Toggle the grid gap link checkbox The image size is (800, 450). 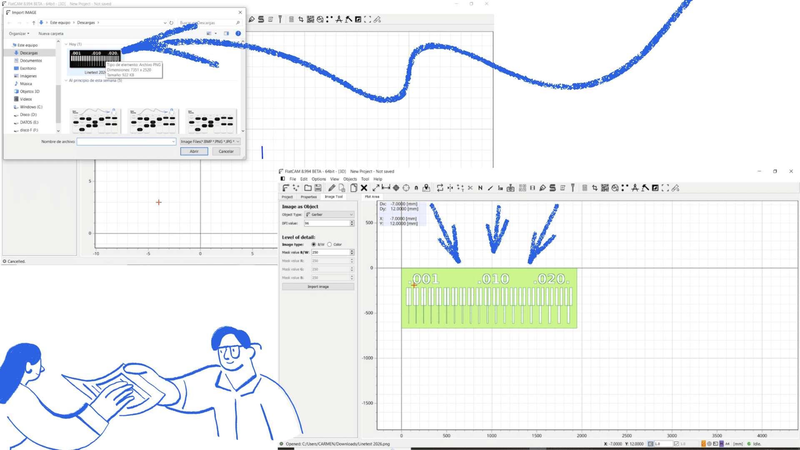(x=676, y=444)
